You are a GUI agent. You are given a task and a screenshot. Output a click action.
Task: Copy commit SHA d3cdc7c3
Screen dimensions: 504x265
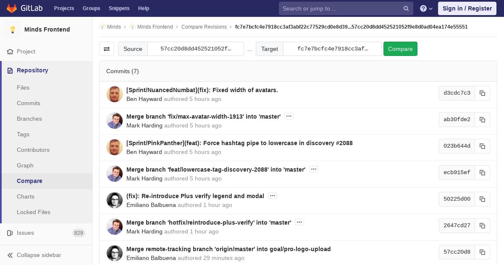[x=482, y=93]
